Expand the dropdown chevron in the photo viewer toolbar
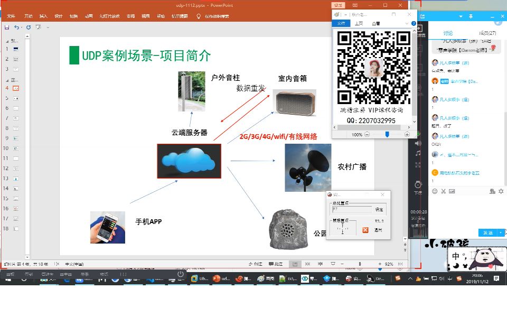This screenshot has width=507, height=317. point(407,23)
